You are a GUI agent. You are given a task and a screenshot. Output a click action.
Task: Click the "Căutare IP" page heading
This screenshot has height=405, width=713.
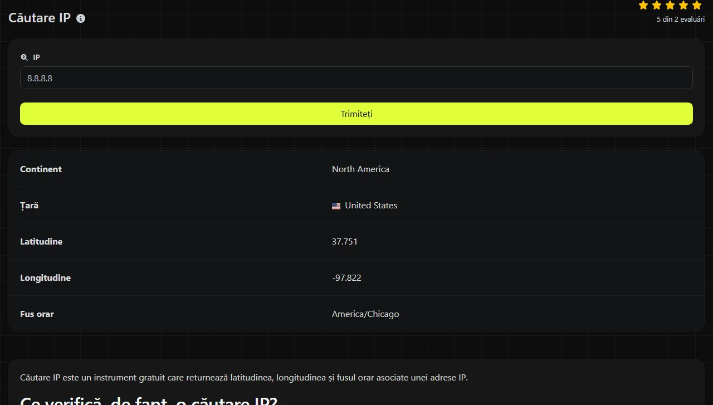[x=40, y=18]
